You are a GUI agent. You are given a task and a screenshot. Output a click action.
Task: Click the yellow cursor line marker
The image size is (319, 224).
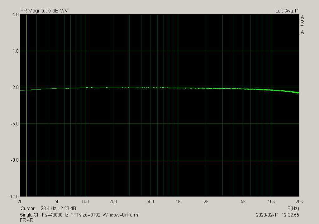[27, 105]
